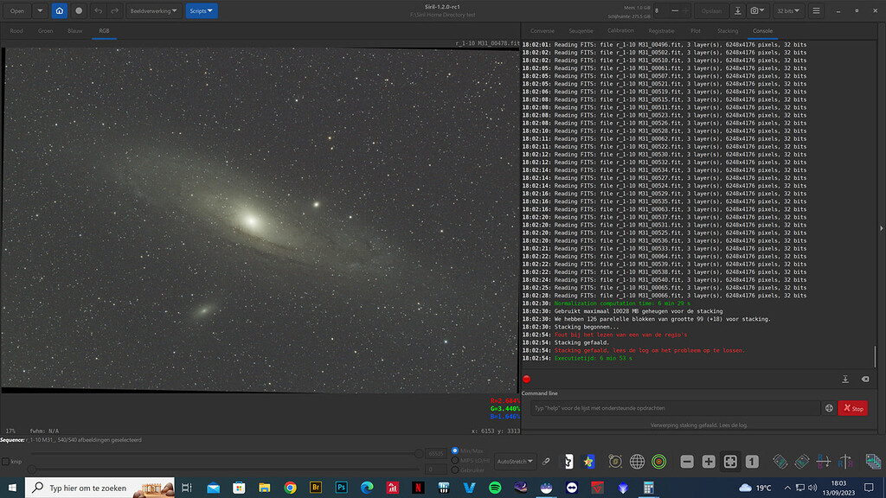Screen dimensions: 886x498
Task: Select the Home icon in the top toolbar
Action: [x=59, y=10]
